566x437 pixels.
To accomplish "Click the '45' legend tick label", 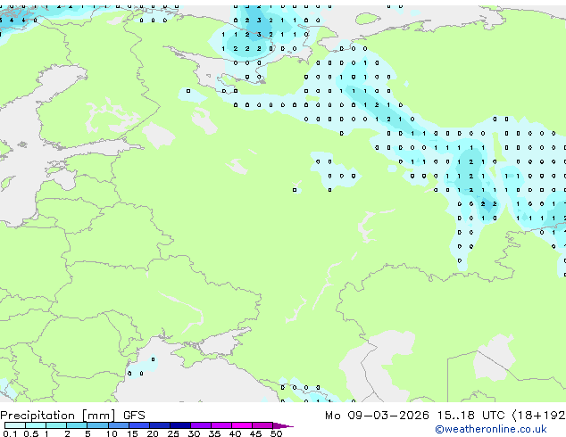I will point(255,433).
